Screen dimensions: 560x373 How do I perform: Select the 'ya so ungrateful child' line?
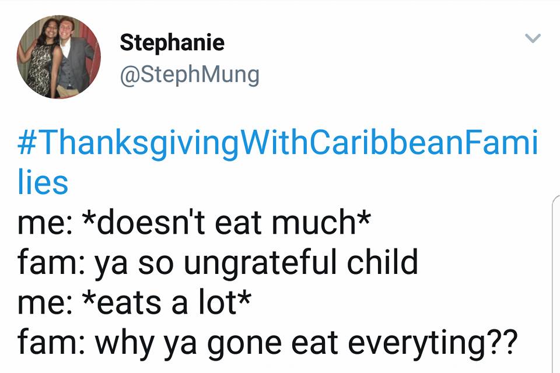pyautogui.click(x=256, y=262)
